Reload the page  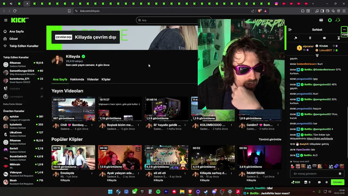pyautogui.click(x=15, y=11)
